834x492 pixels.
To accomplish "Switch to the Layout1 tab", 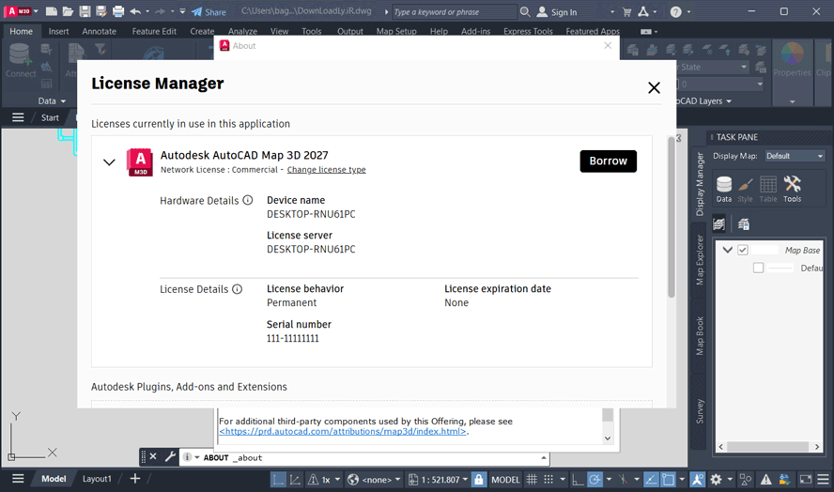I will pos(97,479).
